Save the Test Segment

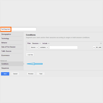(x=5, y=74)
